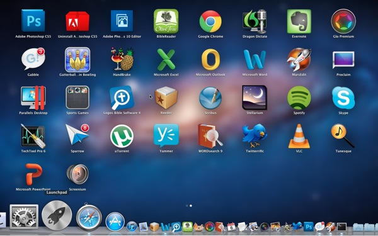
Task: Launch Spotify
Action: pyautogui.click(x=299, y=98)
